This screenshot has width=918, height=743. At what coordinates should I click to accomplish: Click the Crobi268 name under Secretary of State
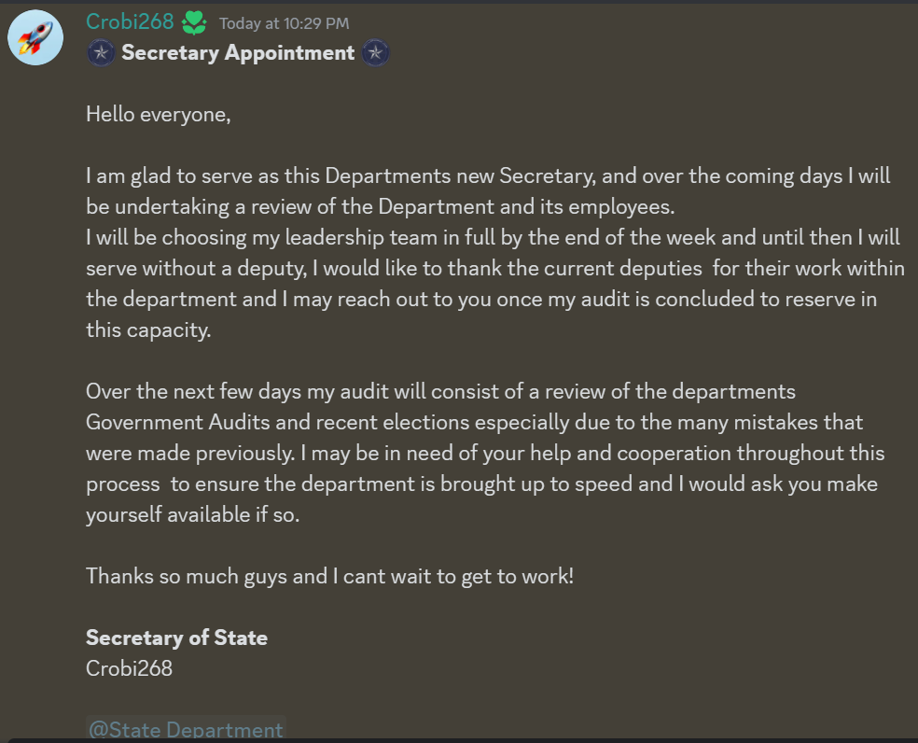[129, 668]
